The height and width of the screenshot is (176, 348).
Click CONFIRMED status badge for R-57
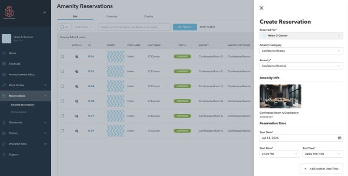[182, 116]
